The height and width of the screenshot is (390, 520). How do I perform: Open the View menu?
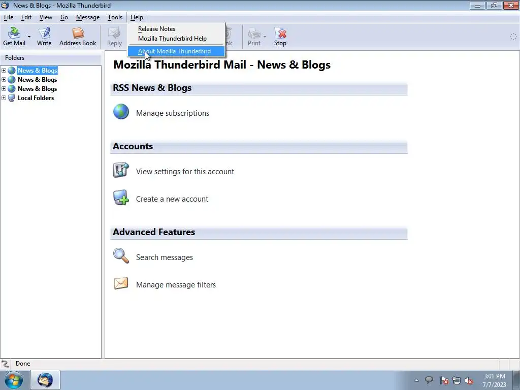[x=46, y=17]
